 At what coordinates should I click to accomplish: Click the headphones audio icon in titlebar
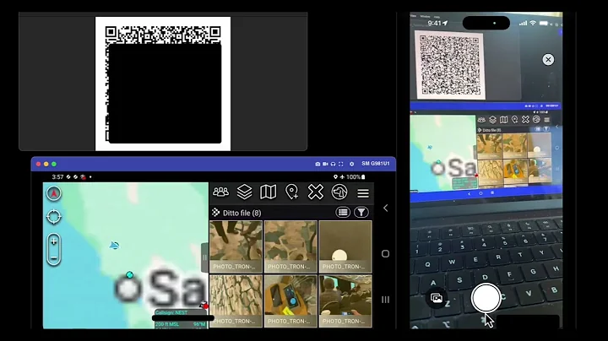(x=333, y=164)
